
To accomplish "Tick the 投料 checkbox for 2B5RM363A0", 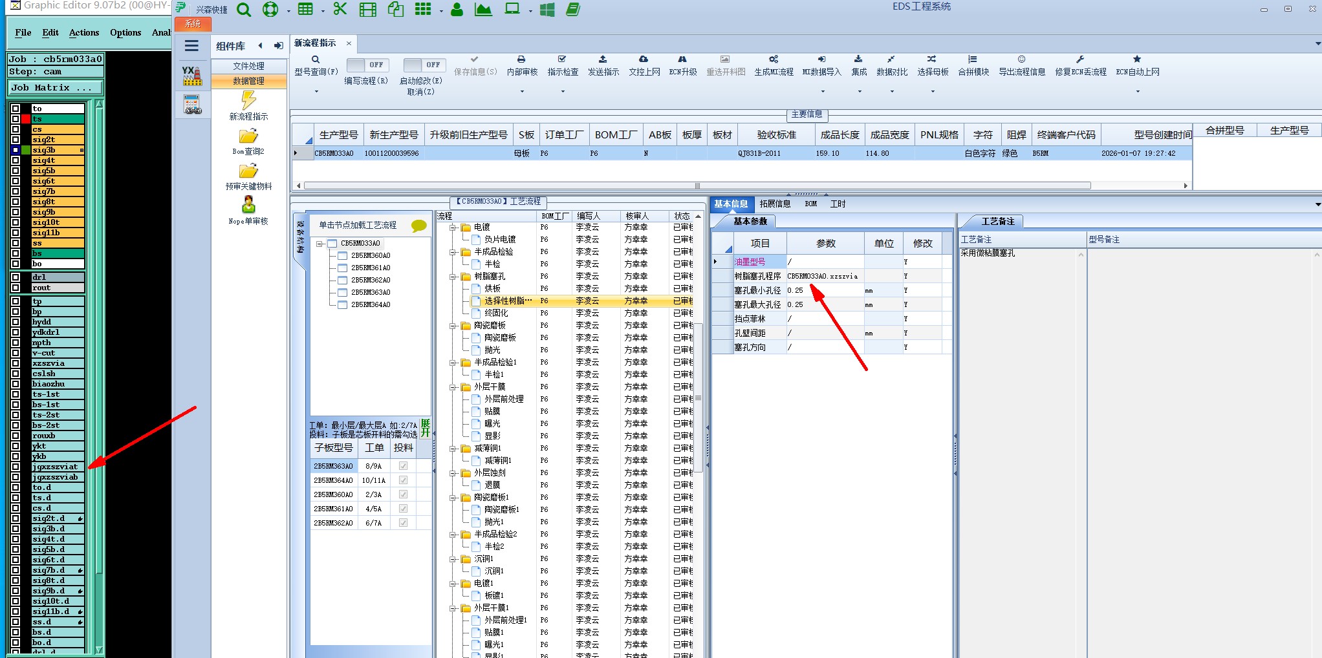I will [x=403, y=466].
